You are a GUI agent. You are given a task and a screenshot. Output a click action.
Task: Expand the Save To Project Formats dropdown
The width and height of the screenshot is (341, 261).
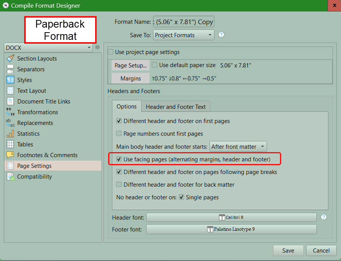click(x=183, y=35)
